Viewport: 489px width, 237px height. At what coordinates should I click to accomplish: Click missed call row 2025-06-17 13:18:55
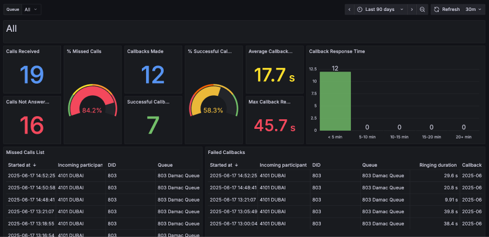click(103, 224)
